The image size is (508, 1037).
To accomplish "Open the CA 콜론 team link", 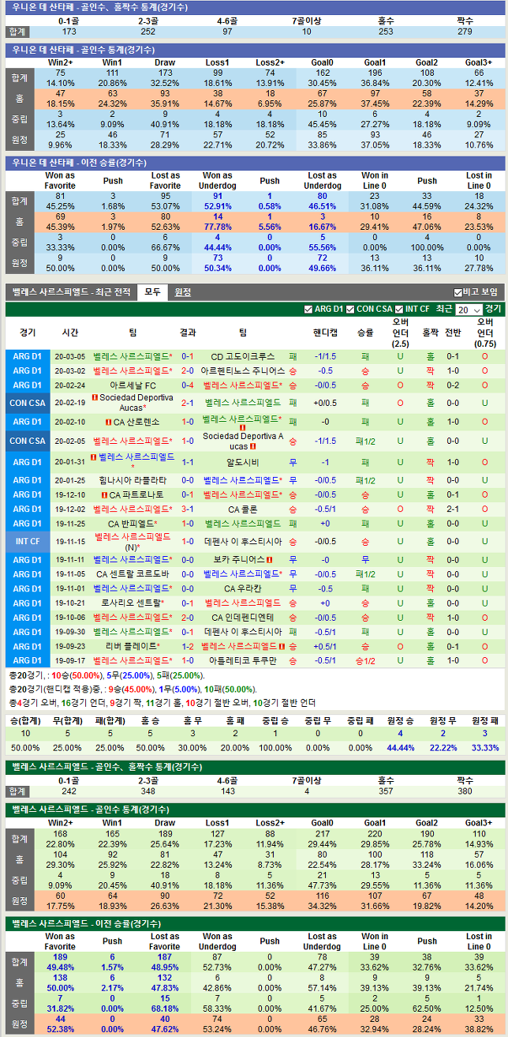I will (243, 509).
